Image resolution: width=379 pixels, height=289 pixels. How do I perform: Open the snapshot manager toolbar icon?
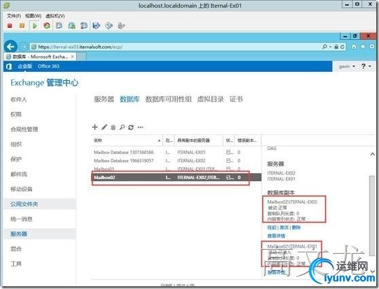[x=84, y=26]
